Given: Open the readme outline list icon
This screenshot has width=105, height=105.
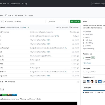Looking at the screenshot, I should pyautogui.click(x=78, y=82).
